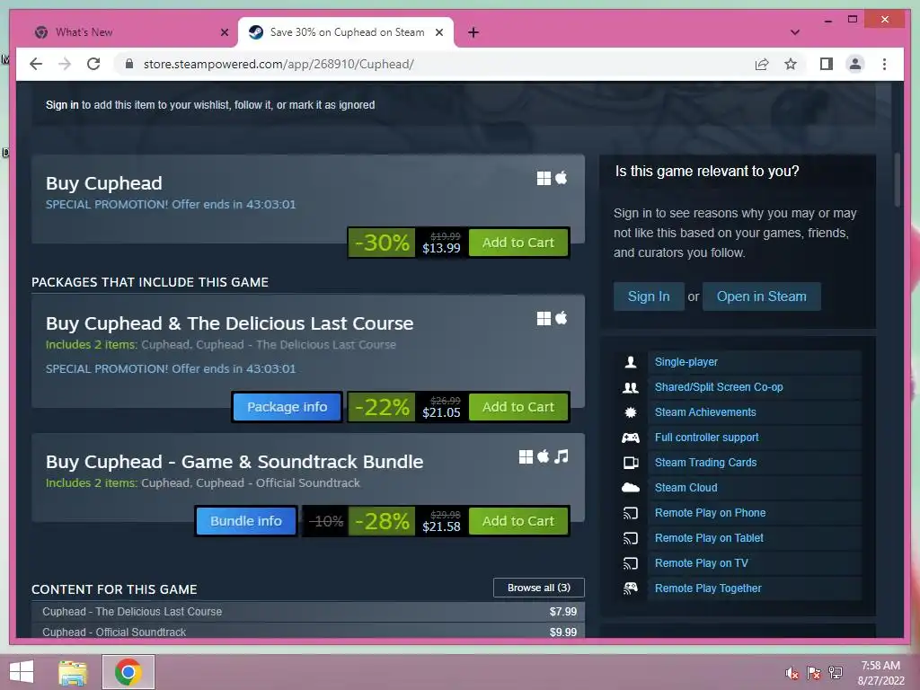Click Browse all (3) button
This screenshot has width=920, height=690.
coord(539,588)
